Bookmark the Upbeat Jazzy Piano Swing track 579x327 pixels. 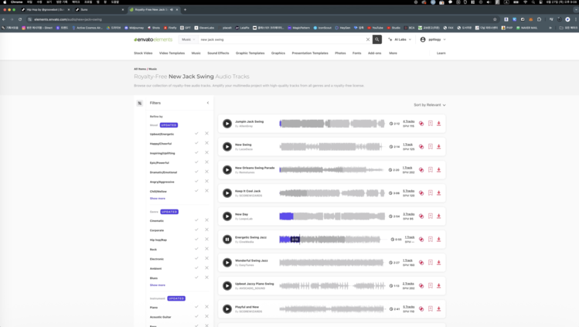[430, 286]
